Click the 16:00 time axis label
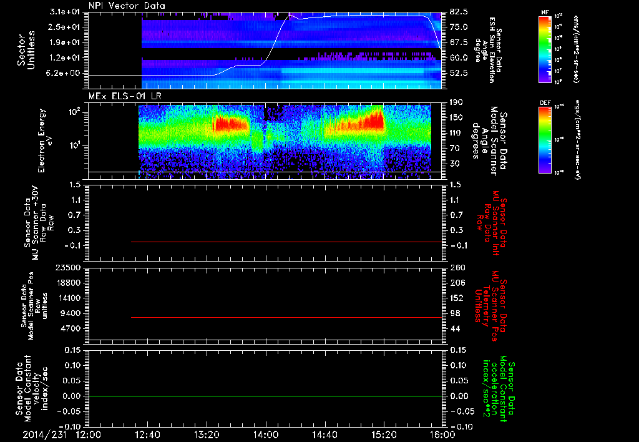This screenshot has height=442, width=639. [x=443, y=435]
